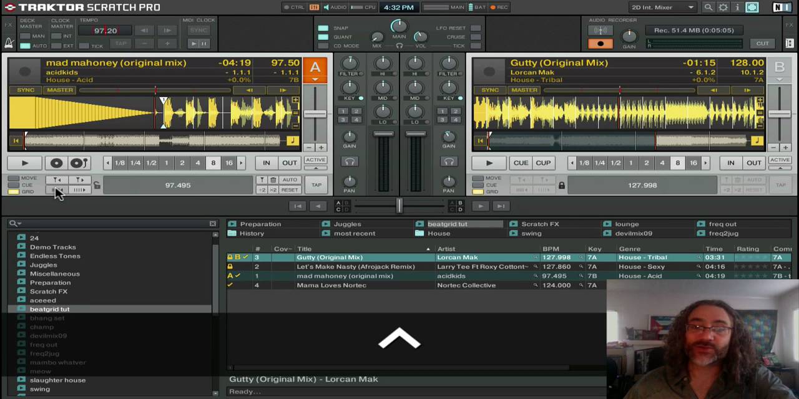The width and height of the screenshot is (799, 399).
Task: Skip to previous track in preview player
Action: click(298, 206)
